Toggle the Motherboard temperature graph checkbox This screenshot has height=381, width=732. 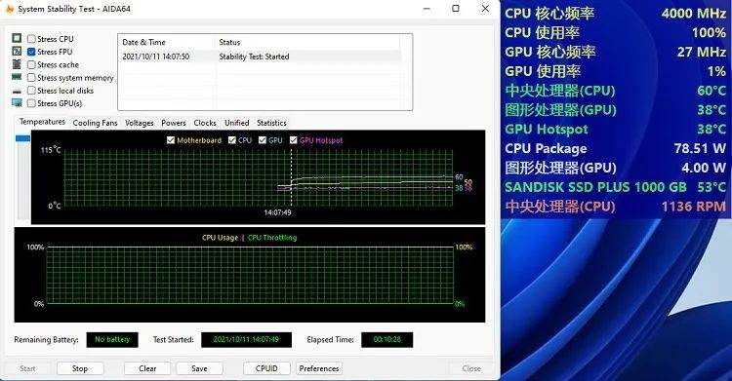[x=171, y=140]
